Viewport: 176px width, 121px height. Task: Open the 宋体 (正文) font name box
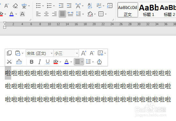pos(40,53)
